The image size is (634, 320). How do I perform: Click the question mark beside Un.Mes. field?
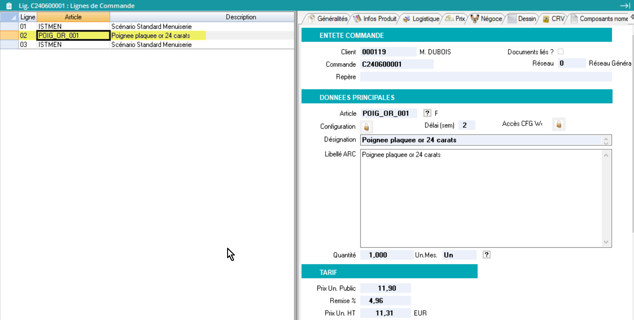pyautogui.click(x=486, y=255)
